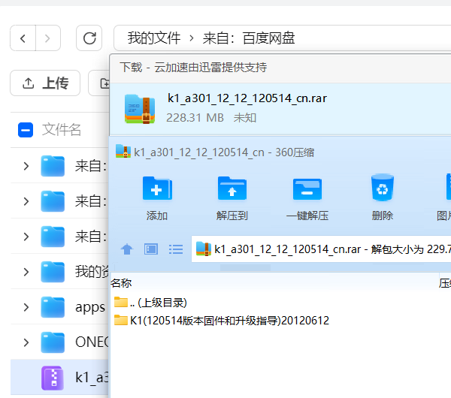This screenshot has width=451, height=398.
Task: Click 我的文件 in the breadcrumb path
Action: pos(154,38)
